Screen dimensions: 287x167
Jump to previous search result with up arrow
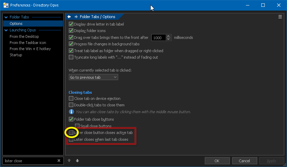pyautogui.click(x=69, y=161)
